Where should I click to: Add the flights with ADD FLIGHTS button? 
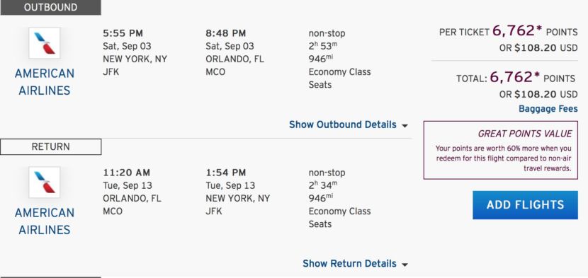tap(525, 205)
